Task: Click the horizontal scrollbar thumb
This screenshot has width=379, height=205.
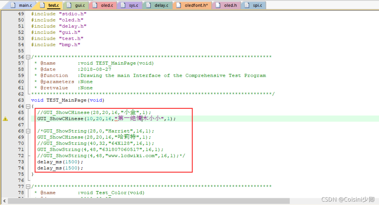Action: 149,201
